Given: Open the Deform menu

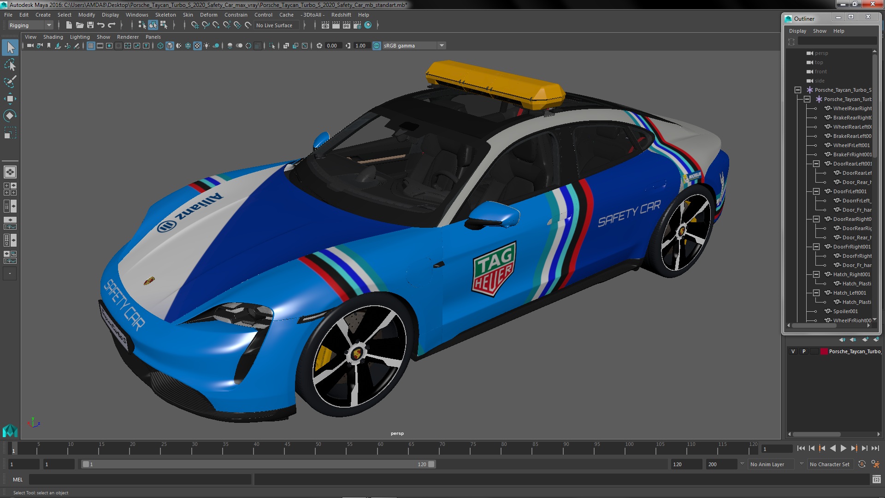Looking at the screenshot, I should (x=208, y=15).
